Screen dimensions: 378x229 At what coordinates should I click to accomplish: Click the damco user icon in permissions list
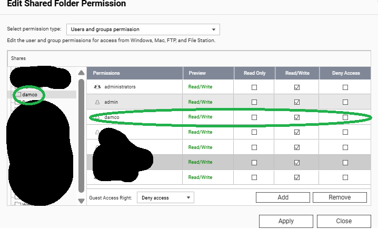97,117
